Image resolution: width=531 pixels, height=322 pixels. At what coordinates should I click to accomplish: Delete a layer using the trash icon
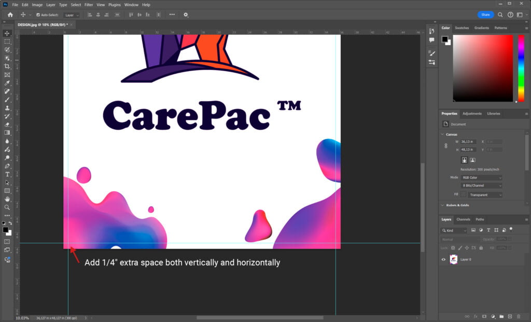pyautogui.click(x=519, y=316)
